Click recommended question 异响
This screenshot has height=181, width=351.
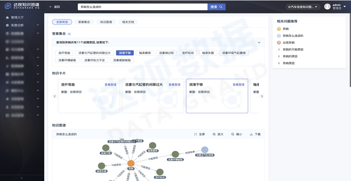click(286, 29)
